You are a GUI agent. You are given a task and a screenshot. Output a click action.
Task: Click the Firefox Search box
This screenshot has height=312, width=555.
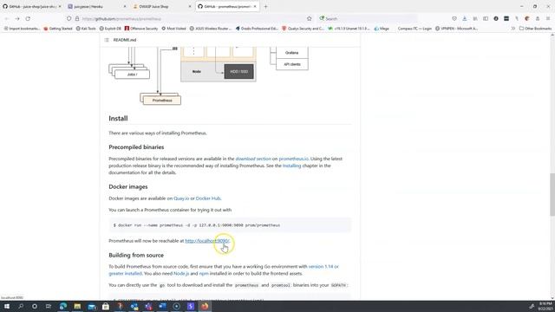(368, 19)
